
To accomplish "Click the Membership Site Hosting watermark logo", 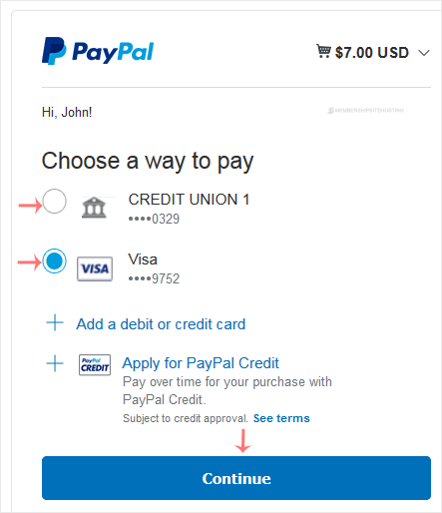I will tap(366, 110).
